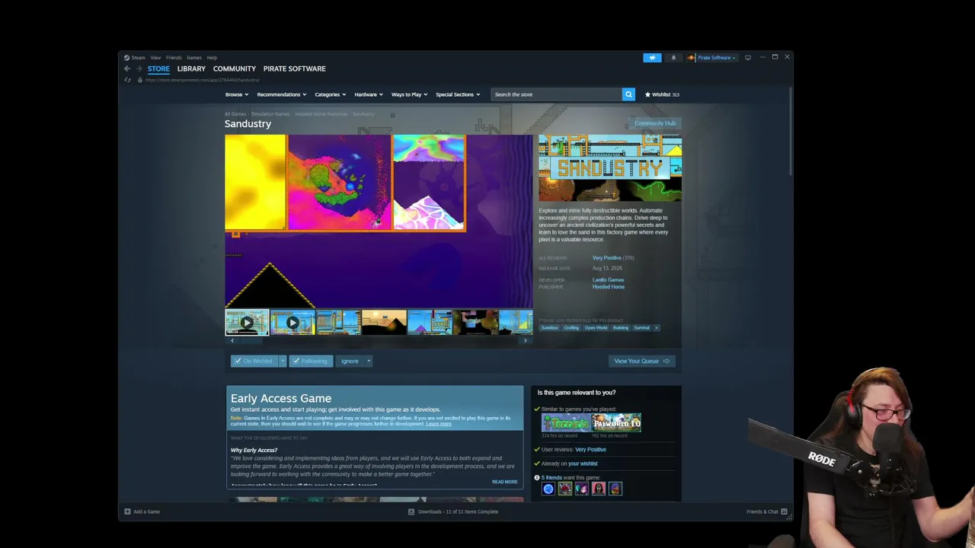Viewport: 975px width, 548px height.
Task: Switch to the STORE tab
Action: 158,68
